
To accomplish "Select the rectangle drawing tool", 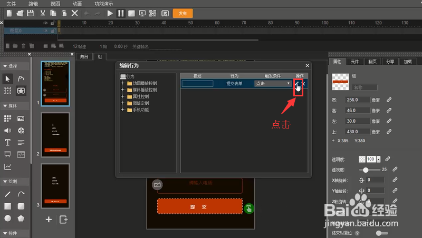I will click(x=7, y=206).
